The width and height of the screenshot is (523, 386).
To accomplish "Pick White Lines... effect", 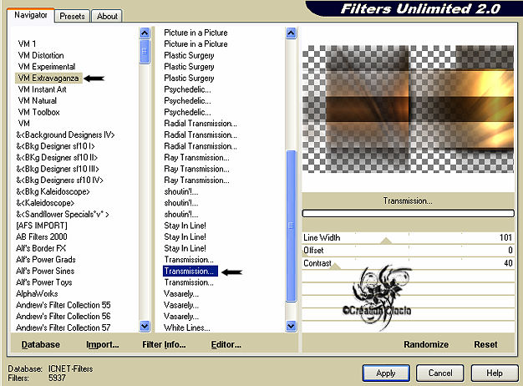I will pyautogui.click(x=188, y=327).
